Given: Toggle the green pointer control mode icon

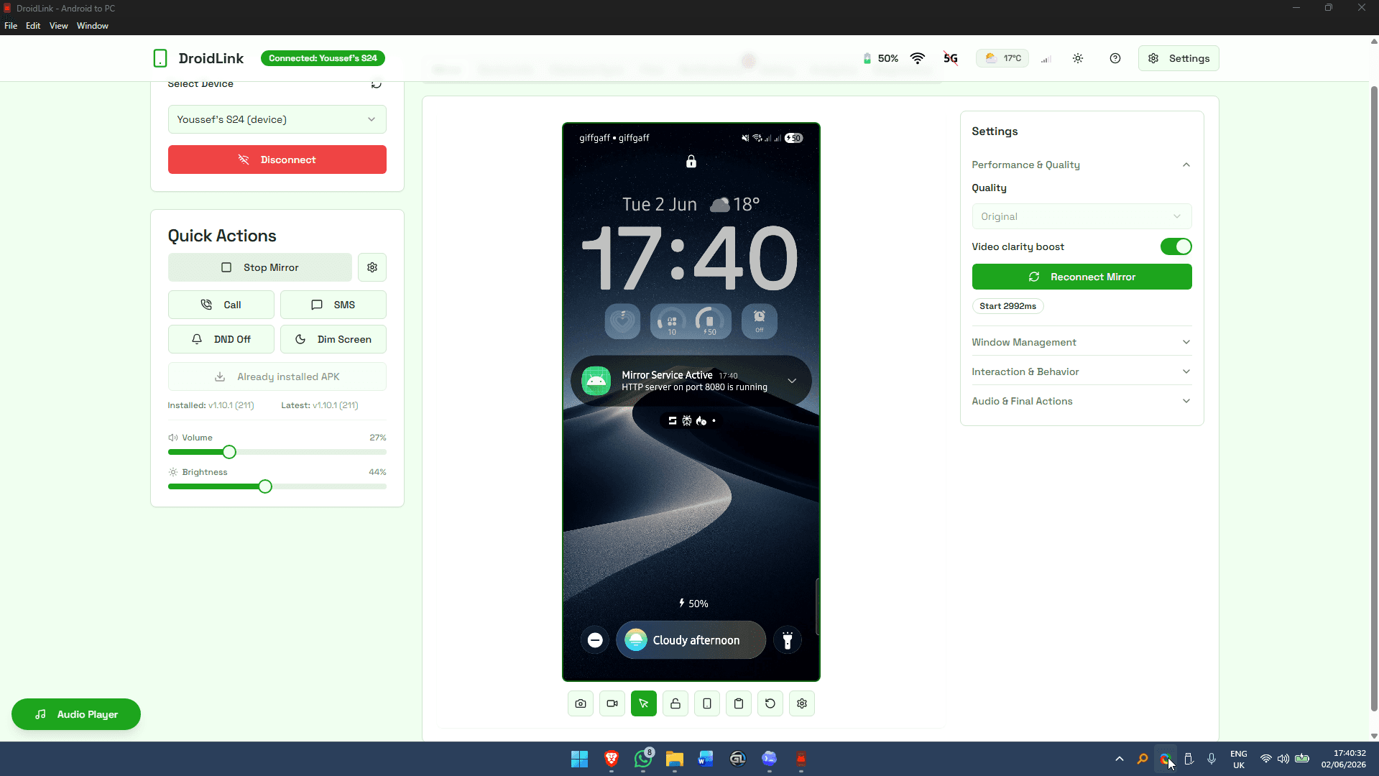Looking at the screenshot, I should 644,703.
